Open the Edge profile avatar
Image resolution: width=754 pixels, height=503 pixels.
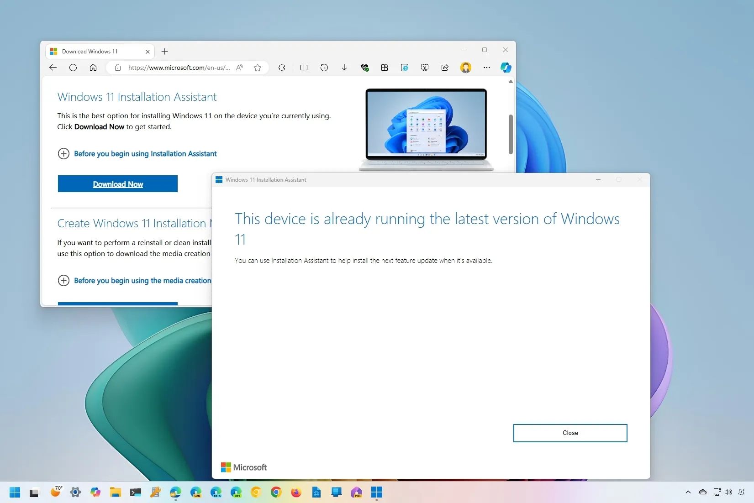pos(465,68)
